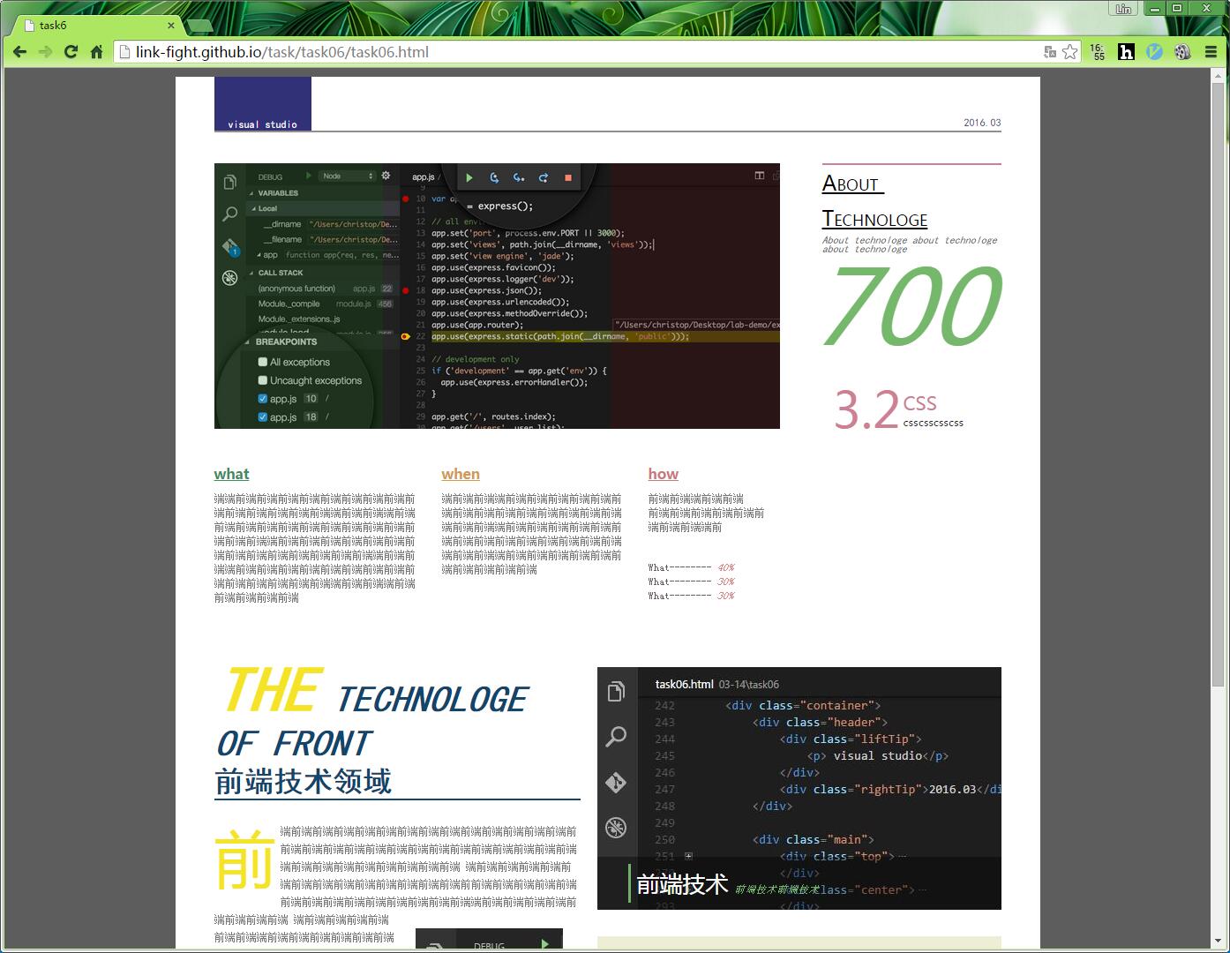
Task: Open the green 'what' link
Action: 231,474
